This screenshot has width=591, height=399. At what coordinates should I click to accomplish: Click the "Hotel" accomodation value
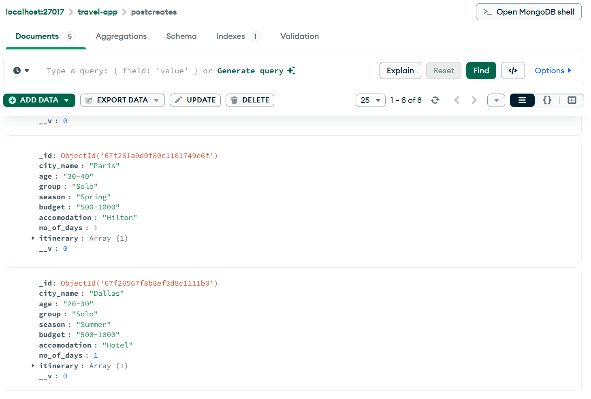[117, 345]
